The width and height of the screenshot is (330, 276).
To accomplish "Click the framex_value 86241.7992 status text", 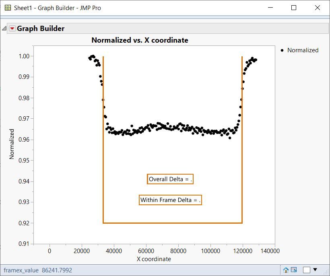I will (38, 270).
